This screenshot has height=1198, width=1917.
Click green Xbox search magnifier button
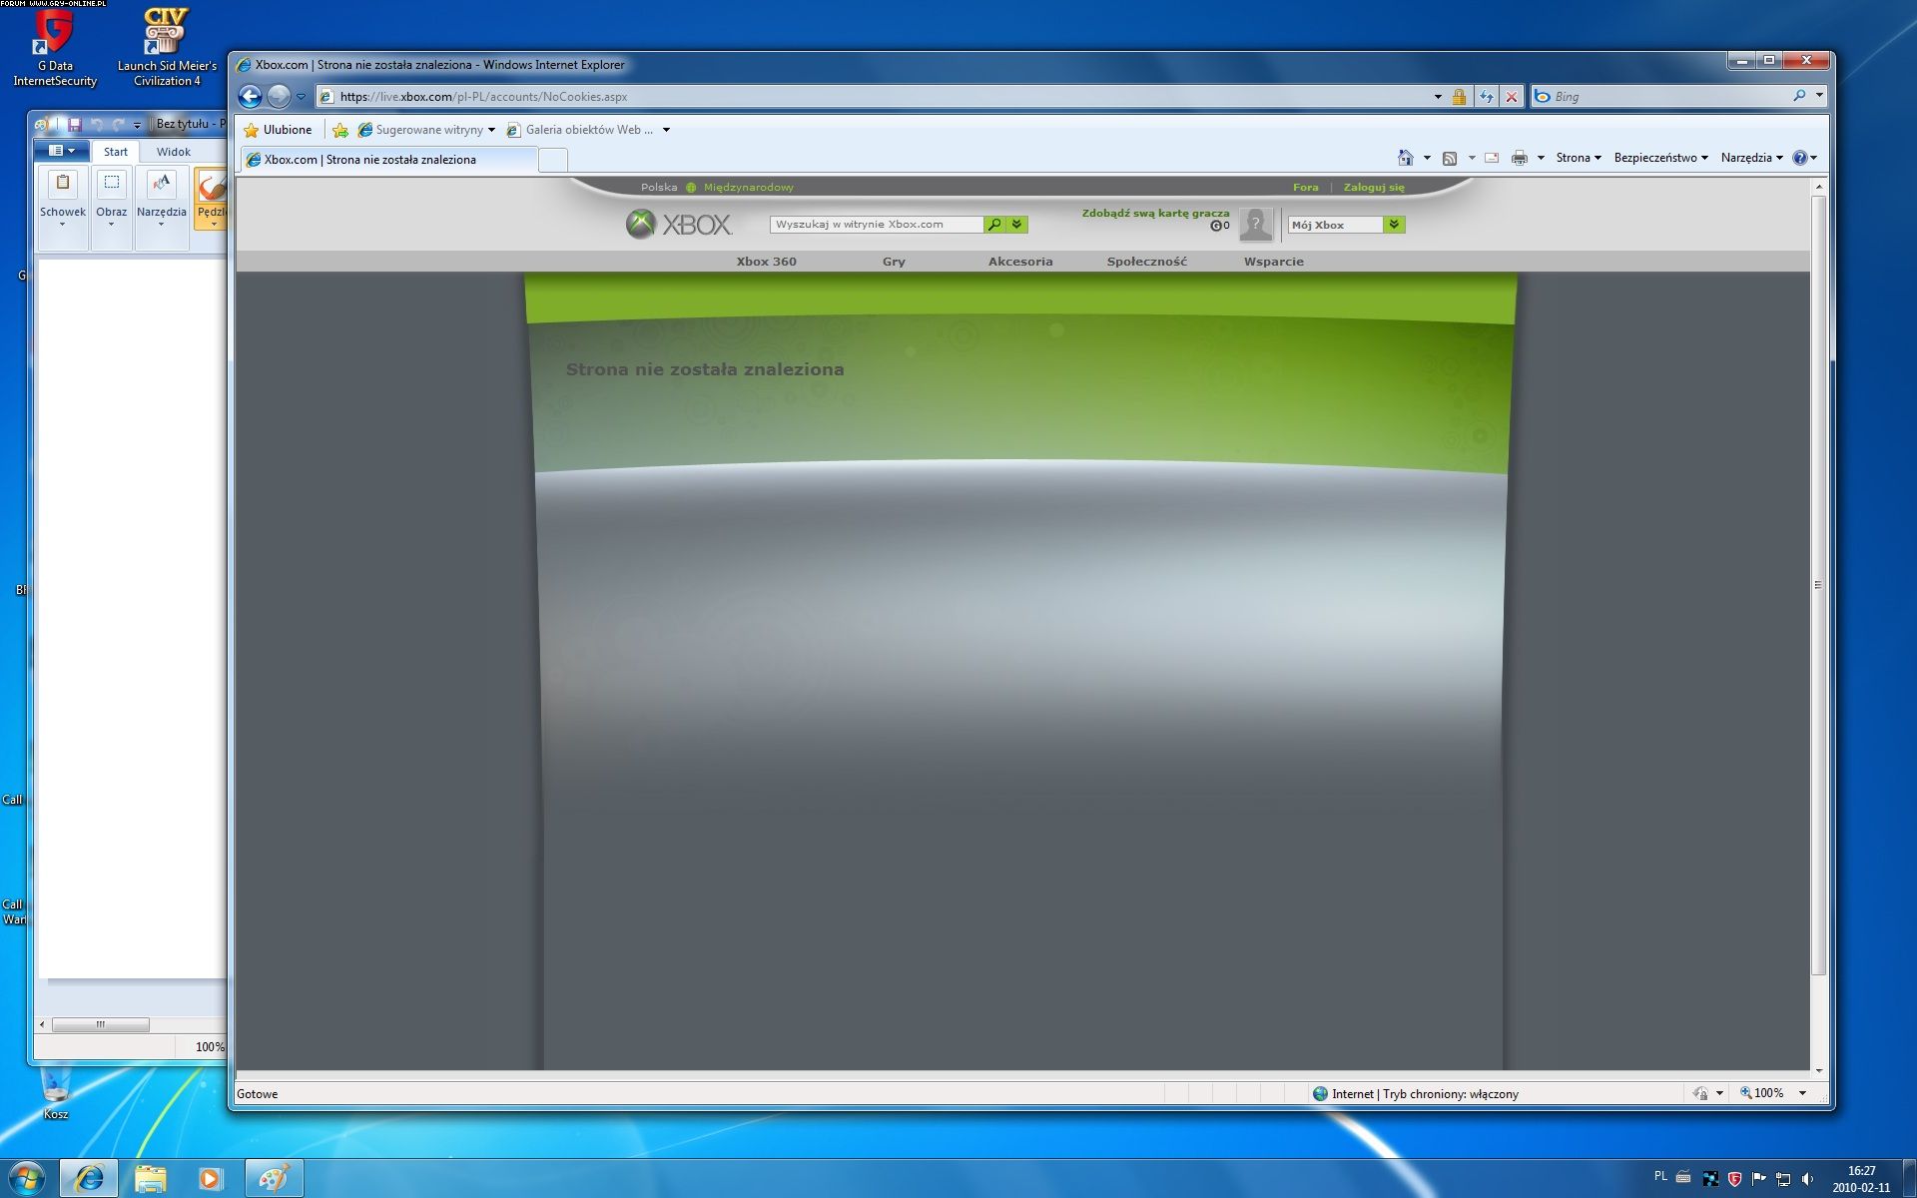pyautogui.click(x=994, y=225)
